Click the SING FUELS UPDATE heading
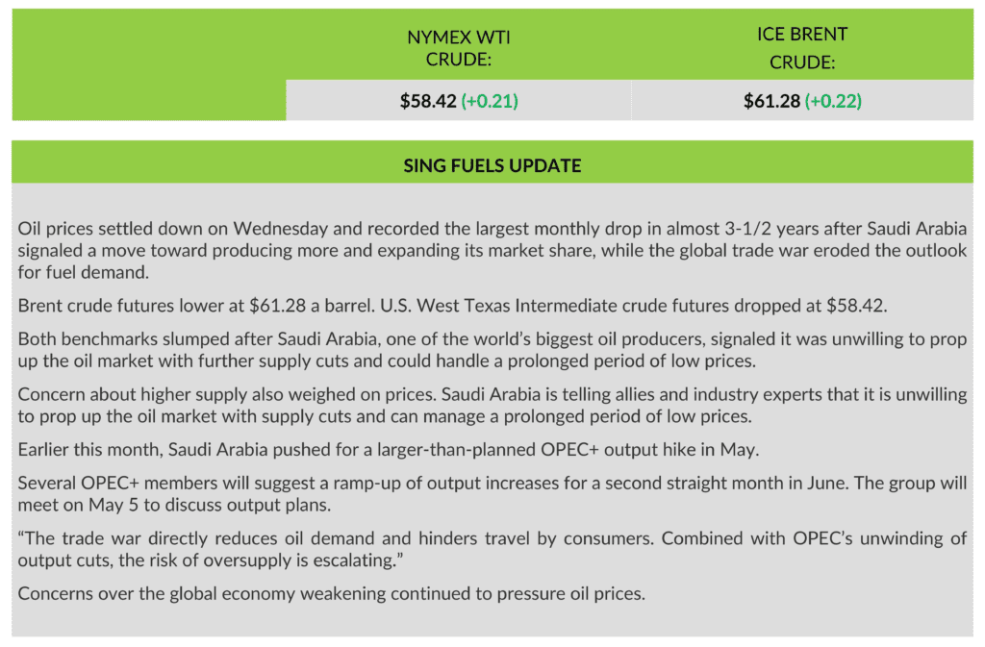Screen dimensions: 985x647 492,165
